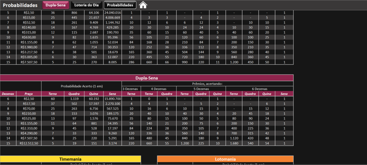Select the cell 4.006.669 in upper table

113,18
